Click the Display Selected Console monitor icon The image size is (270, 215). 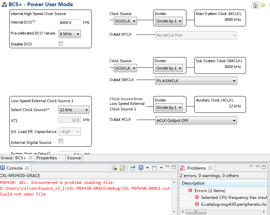tap(141, 168)
